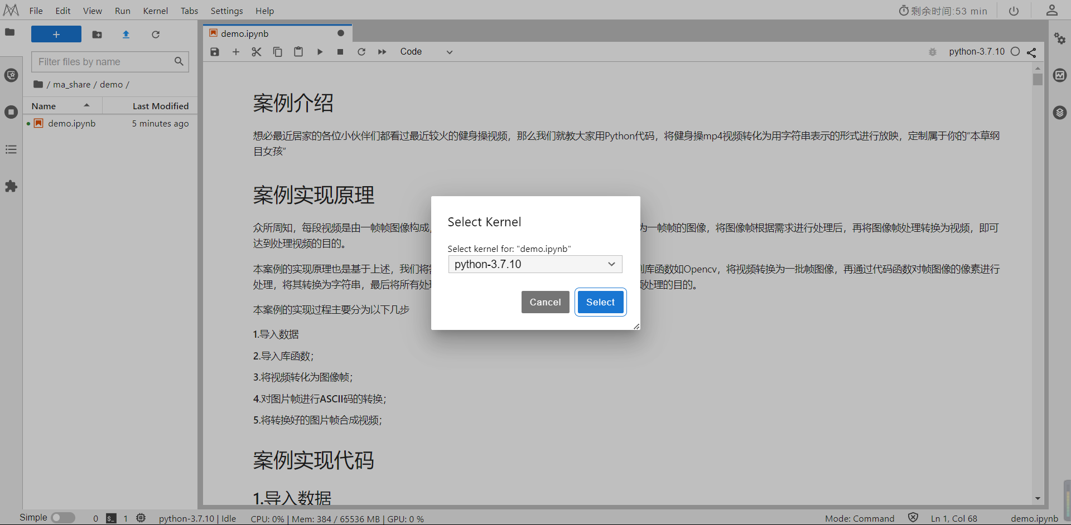Save the notebook
The height and width of the screenshot is (525, 1071).
[x=215, y=52]
